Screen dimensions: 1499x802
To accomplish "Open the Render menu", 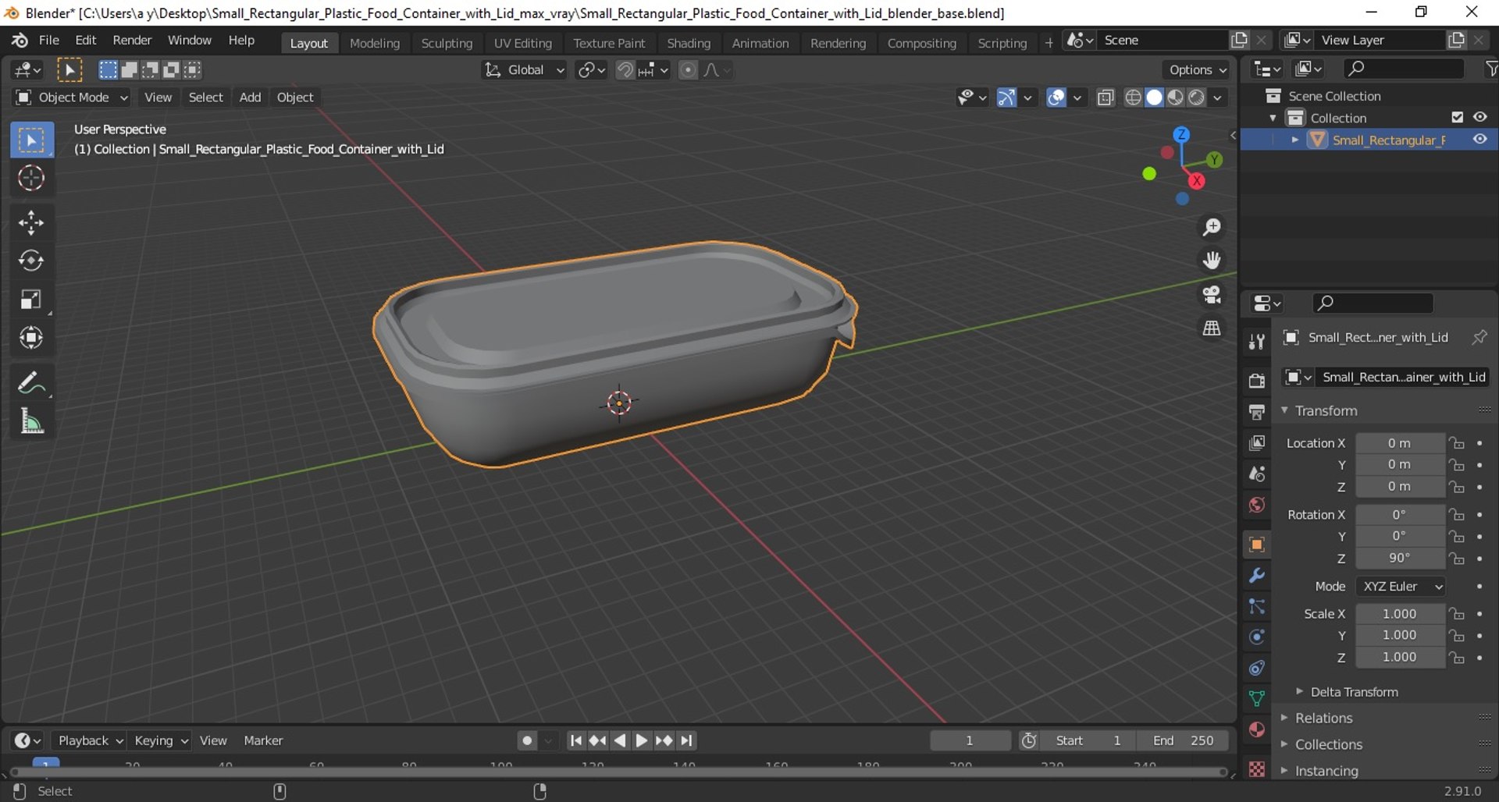I will 132,41.
